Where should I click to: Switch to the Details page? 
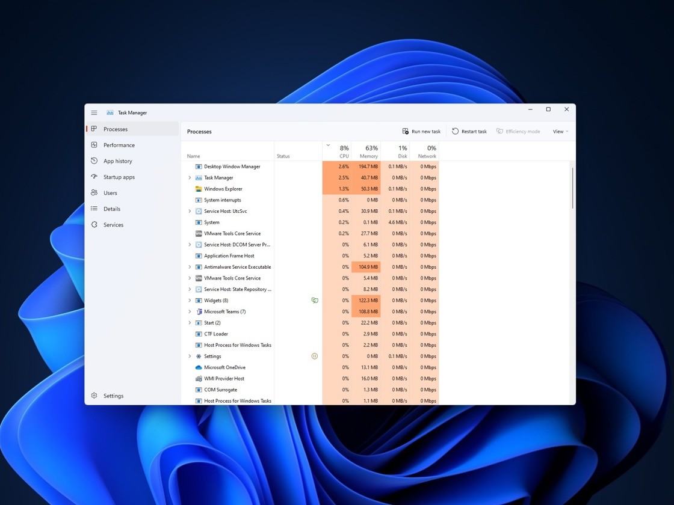click(x=112, y=209)
